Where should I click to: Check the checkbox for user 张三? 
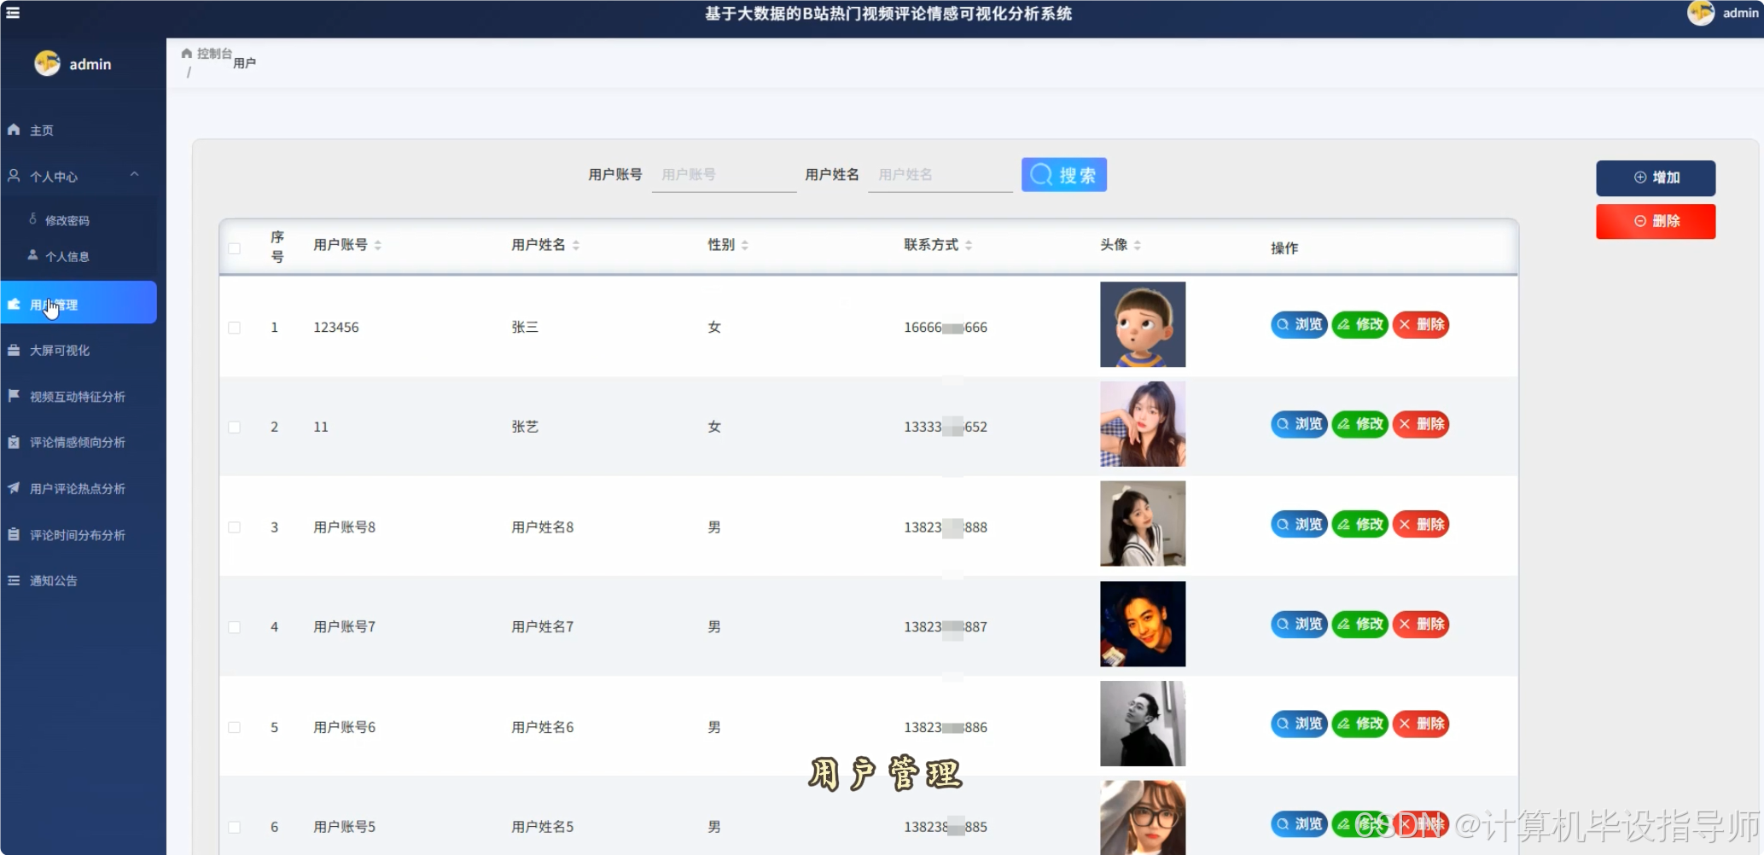point(235,327)
